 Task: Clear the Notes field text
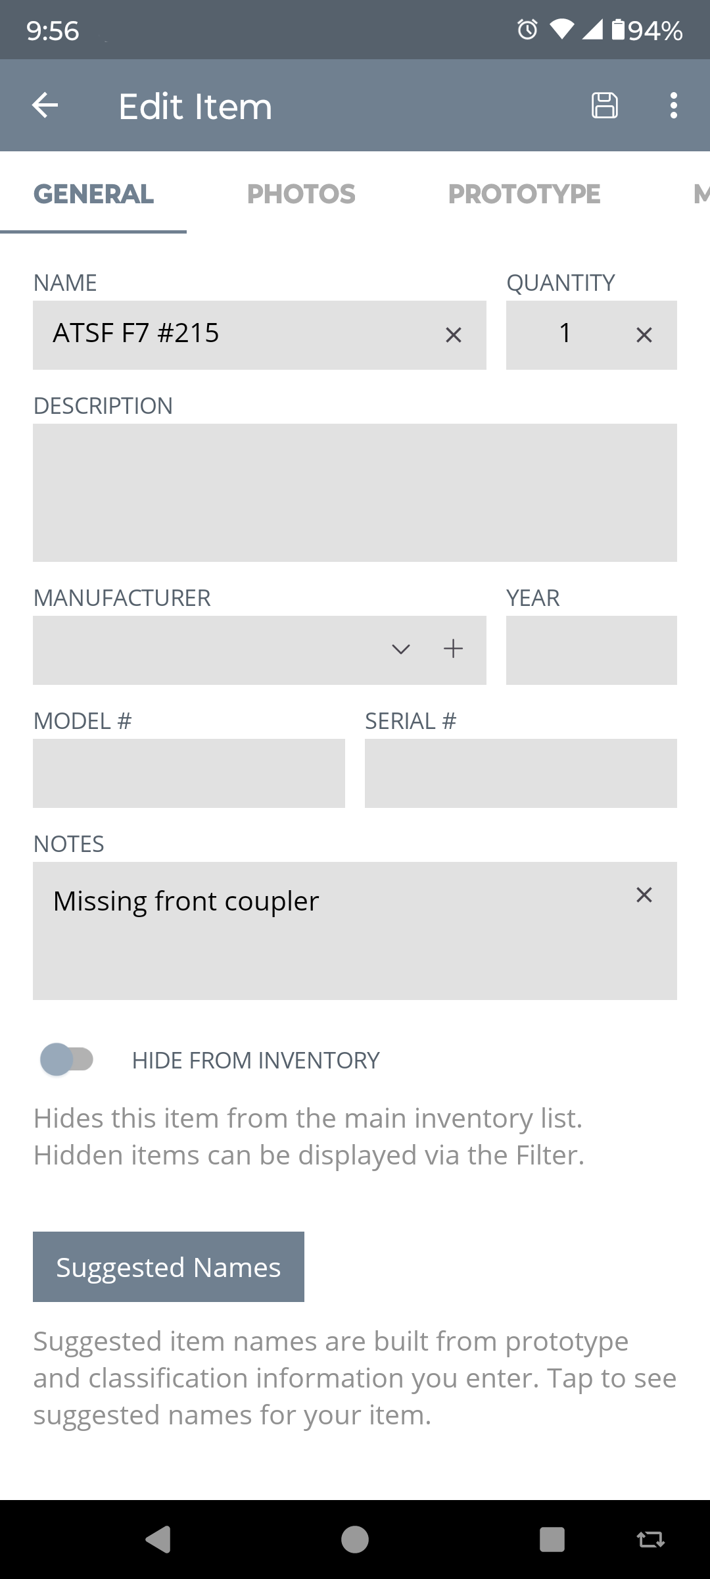[x=644, y=895]
